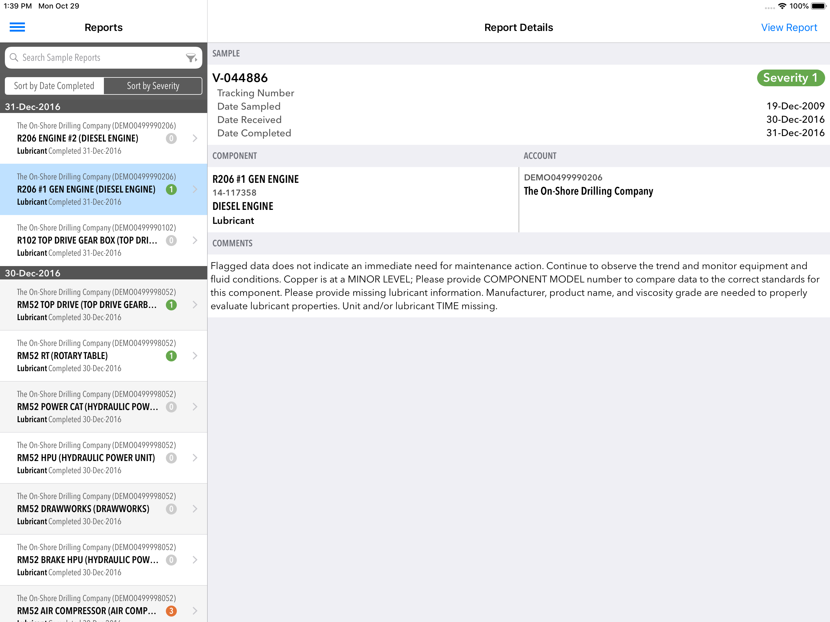Tap the search magnifier icon

tap(14, 57)
